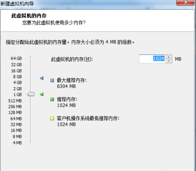Click the yellow square legend icon

52,119
